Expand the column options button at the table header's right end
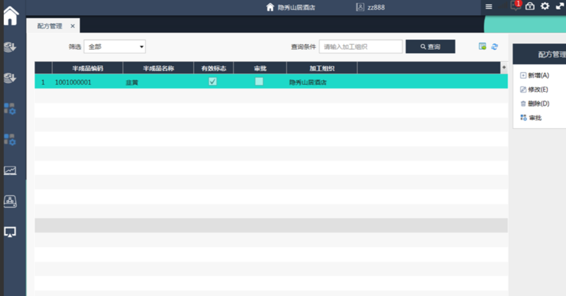 click(504, 68)
